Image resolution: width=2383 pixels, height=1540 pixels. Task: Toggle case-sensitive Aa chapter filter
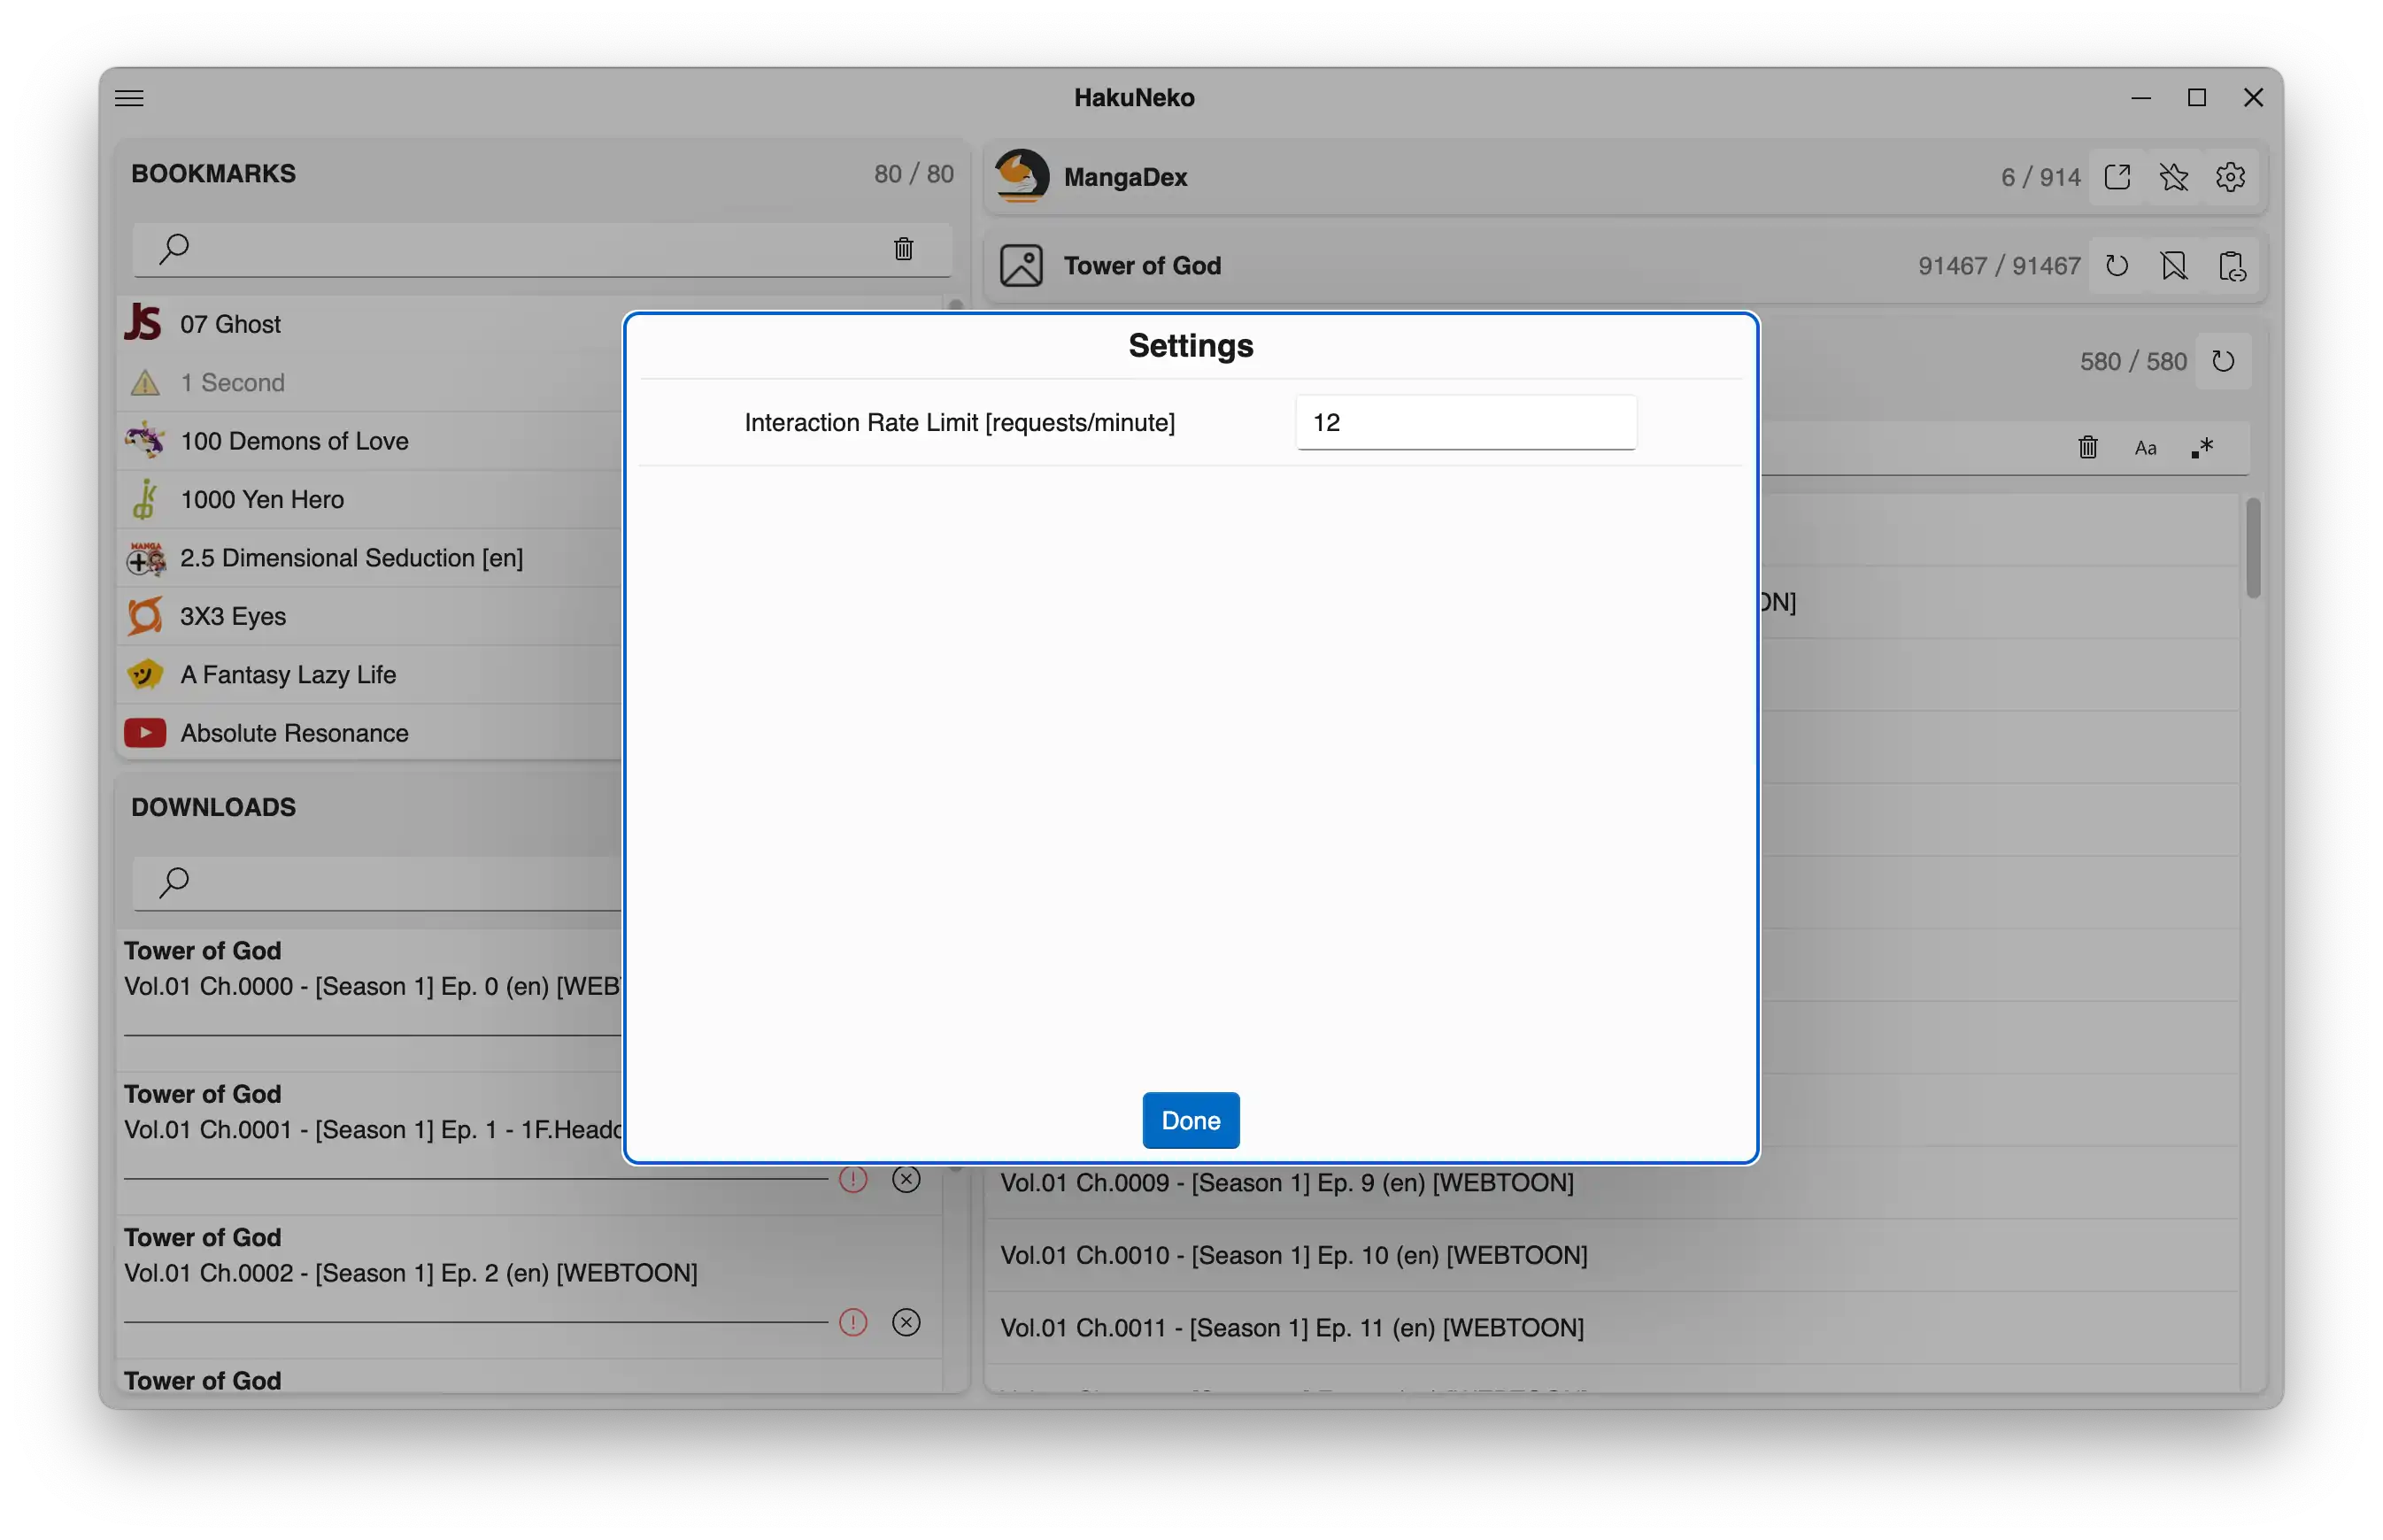[x=2145, y=448]
